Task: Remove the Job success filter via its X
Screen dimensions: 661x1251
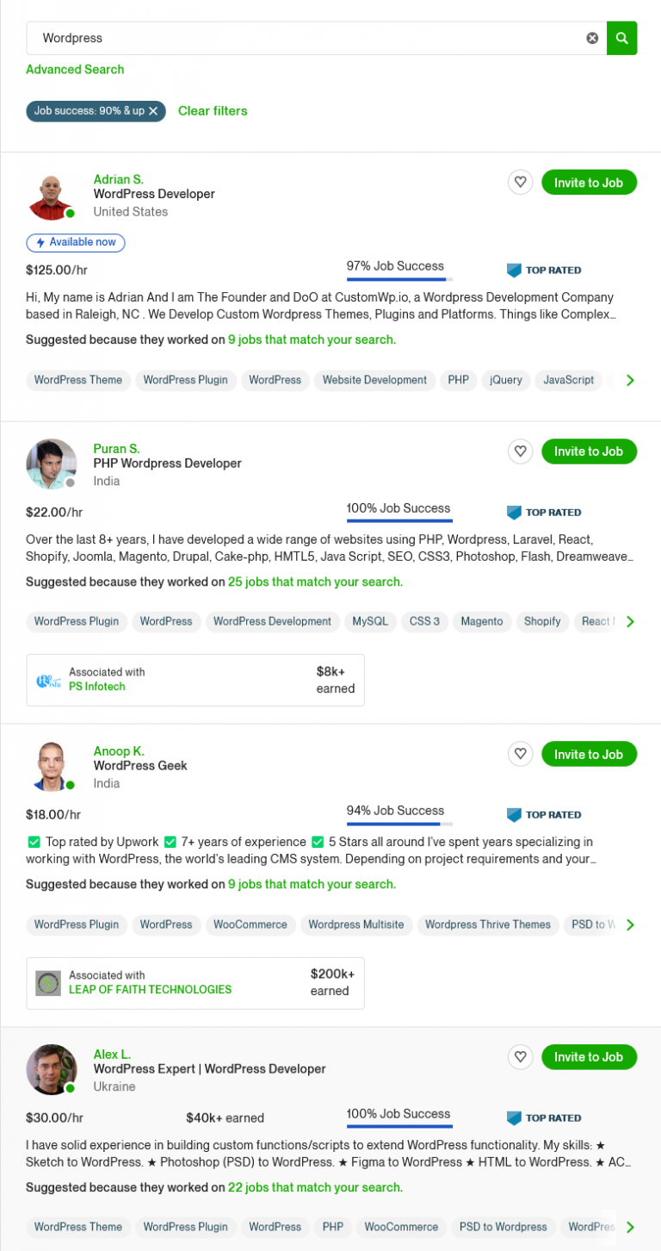Action: point(153,111)
